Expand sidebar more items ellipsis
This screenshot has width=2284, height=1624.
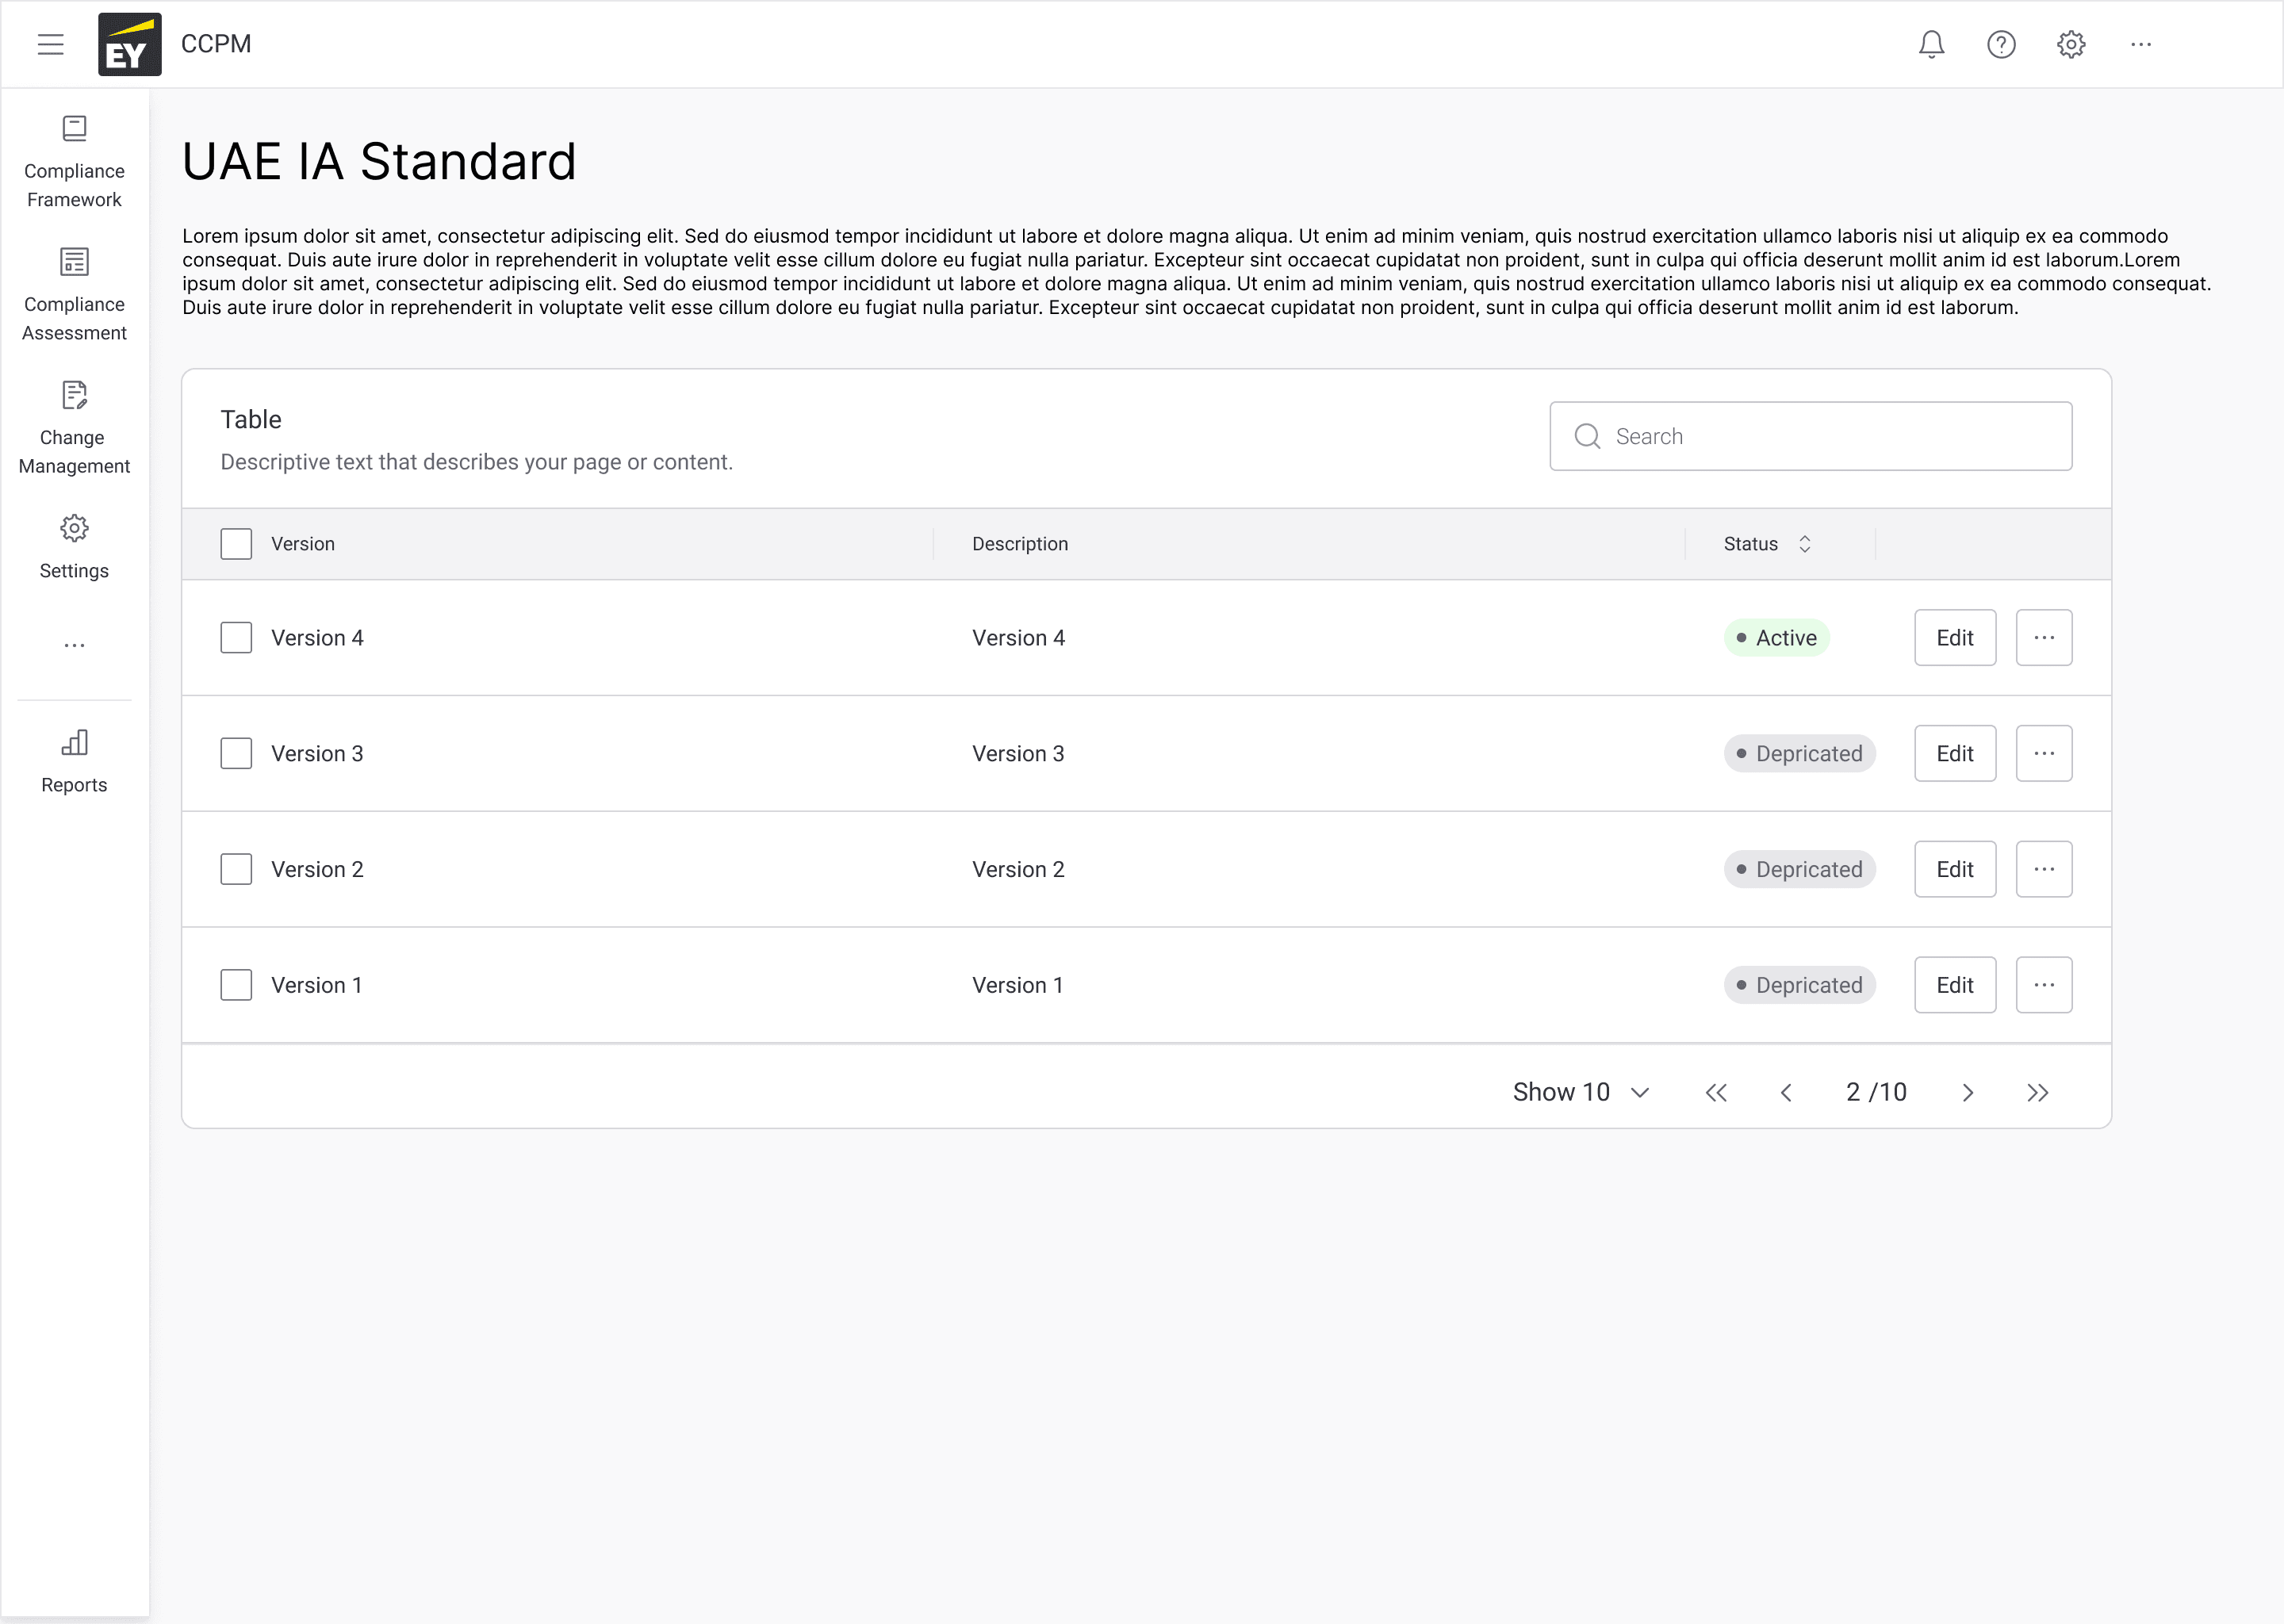pyautogui.click(x=74, y=646)
